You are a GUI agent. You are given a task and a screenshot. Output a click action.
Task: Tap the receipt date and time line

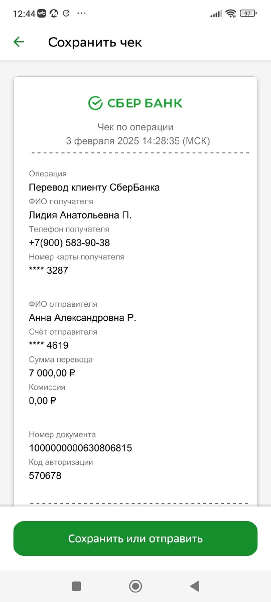pos(138,141)
